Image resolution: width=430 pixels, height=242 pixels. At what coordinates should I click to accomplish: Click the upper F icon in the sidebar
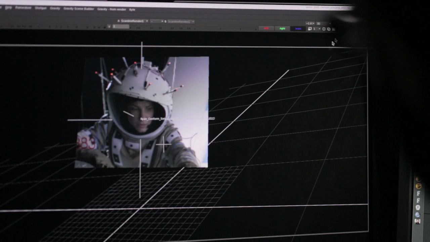coord(418,193)
